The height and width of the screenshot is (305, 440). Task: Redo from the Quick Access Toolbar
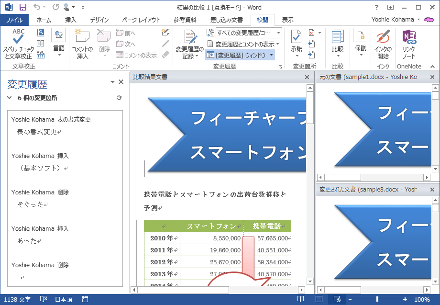[55, 7]
